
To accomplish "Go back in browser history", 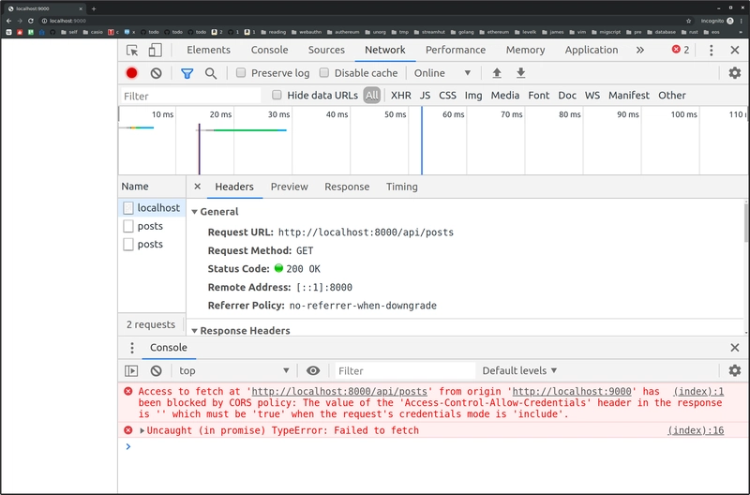I will (x=8, y=21).
